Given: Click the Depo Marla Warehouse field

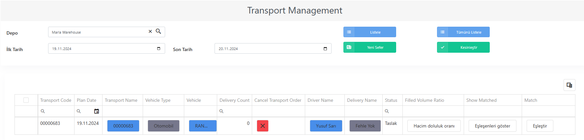Looking at the screenshot, I should 106,32.
